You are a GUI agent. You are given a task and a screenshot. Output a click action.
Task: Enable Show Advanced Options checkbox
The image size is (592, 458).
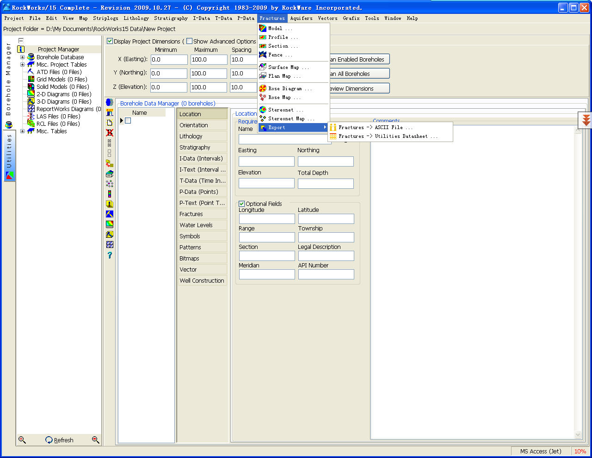click(189, 41)
